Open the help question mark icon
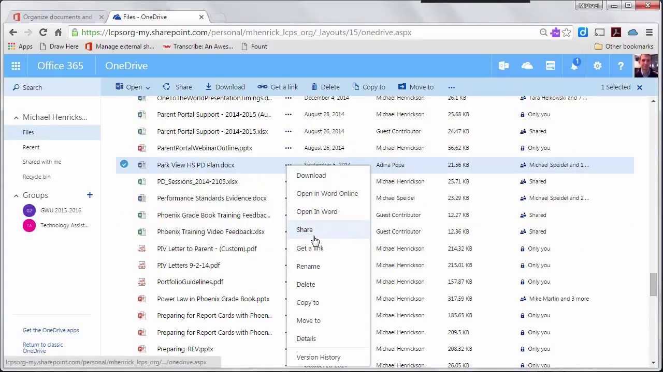 [x=621, y=66]
